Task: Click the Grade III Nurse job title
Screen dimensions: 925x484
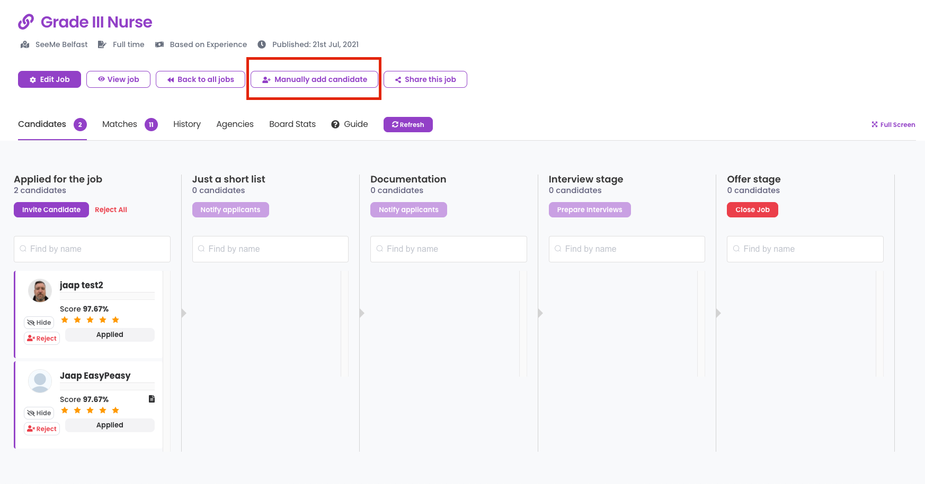Action: point(96,22)
